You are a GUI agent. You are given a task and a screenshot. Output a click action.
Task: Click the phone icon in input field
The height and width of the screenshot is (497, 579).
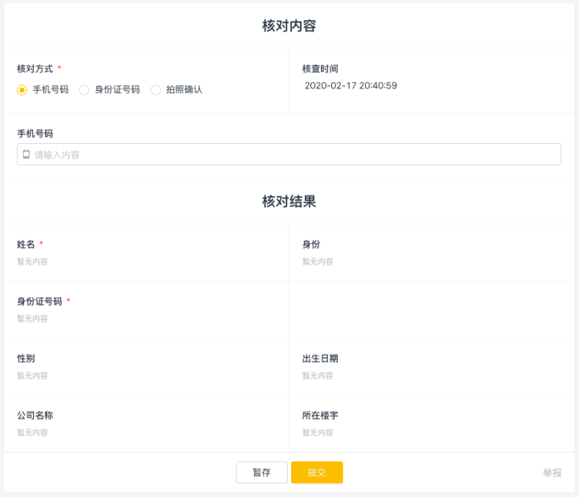click(27, 154)
